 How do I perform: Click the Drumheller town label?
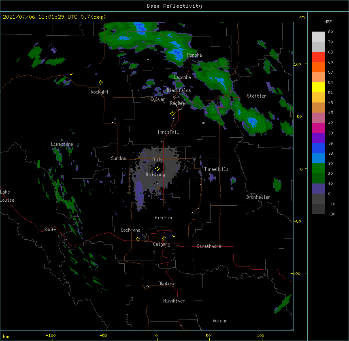(258, 197)
